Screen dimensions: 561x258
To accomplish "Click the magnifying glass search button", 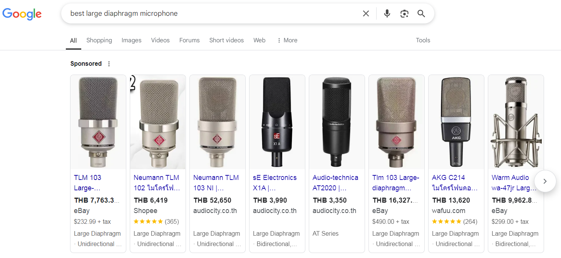I will 421,14.
